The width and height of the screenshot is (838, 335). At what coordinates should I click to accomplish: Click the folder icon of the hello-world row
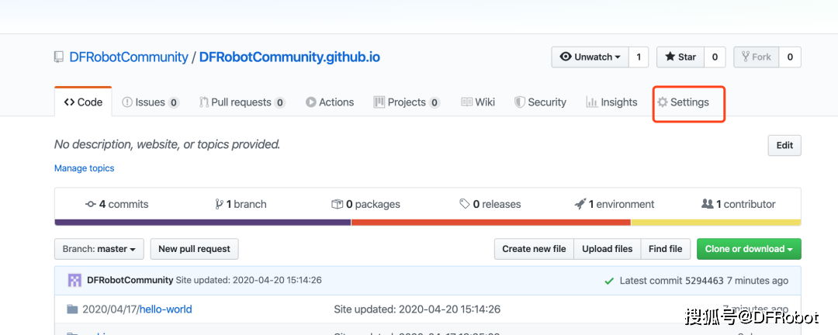(72, 309)
